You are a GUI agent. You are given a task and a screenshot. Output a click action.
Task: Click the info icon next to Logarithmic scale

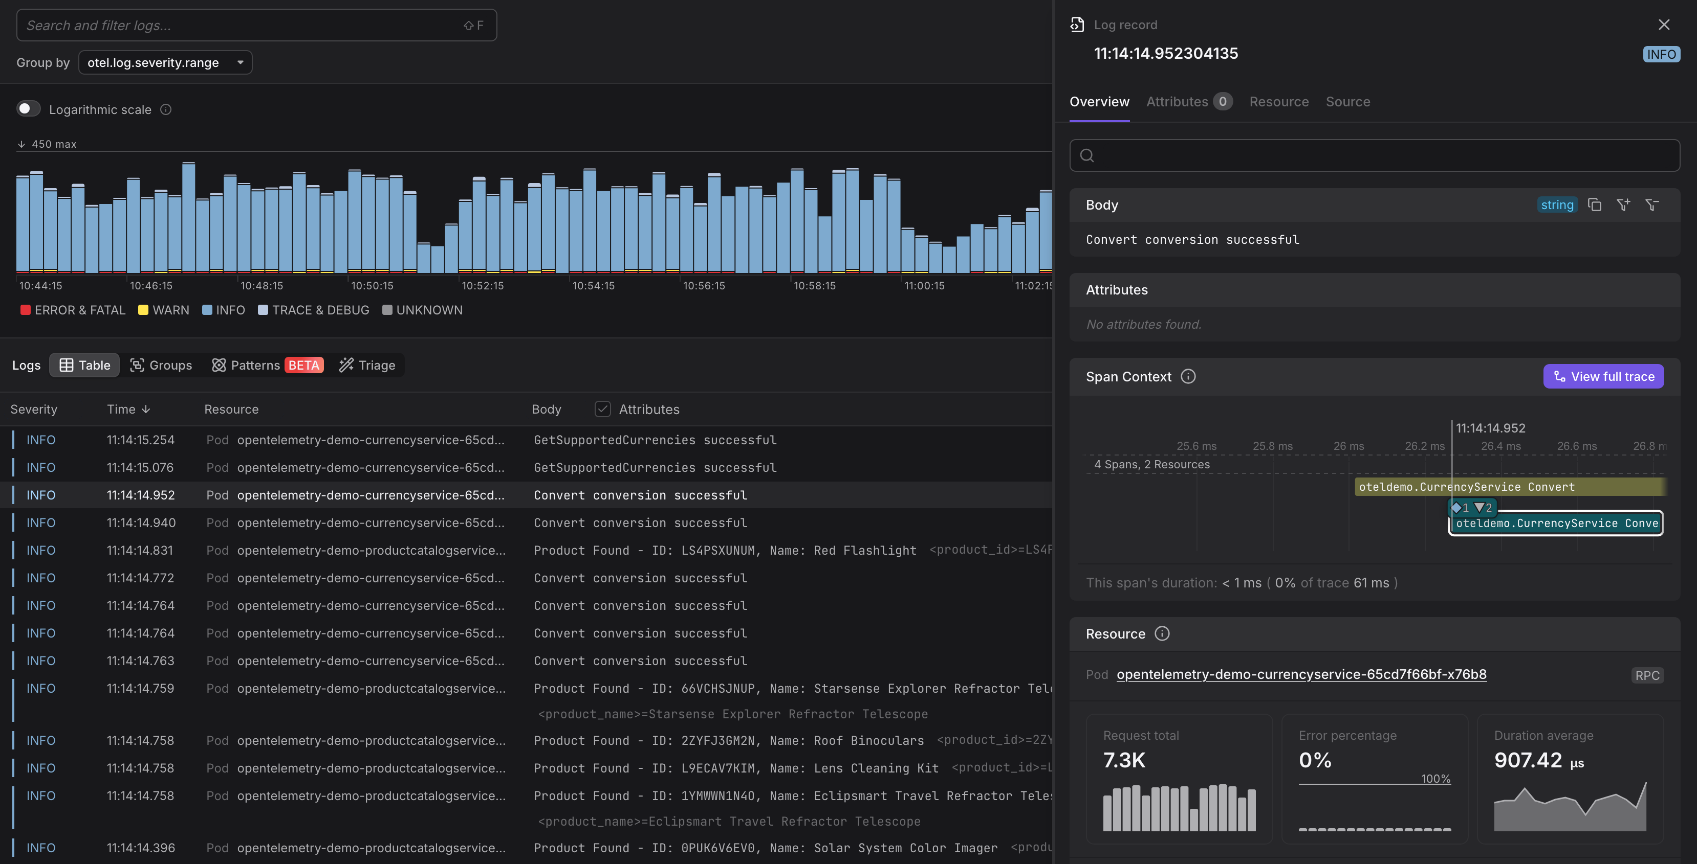pos(166,110)
